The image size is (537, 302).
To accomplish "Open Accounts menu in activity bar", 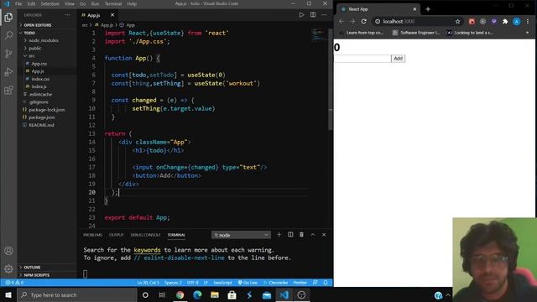I will [8, 251].
